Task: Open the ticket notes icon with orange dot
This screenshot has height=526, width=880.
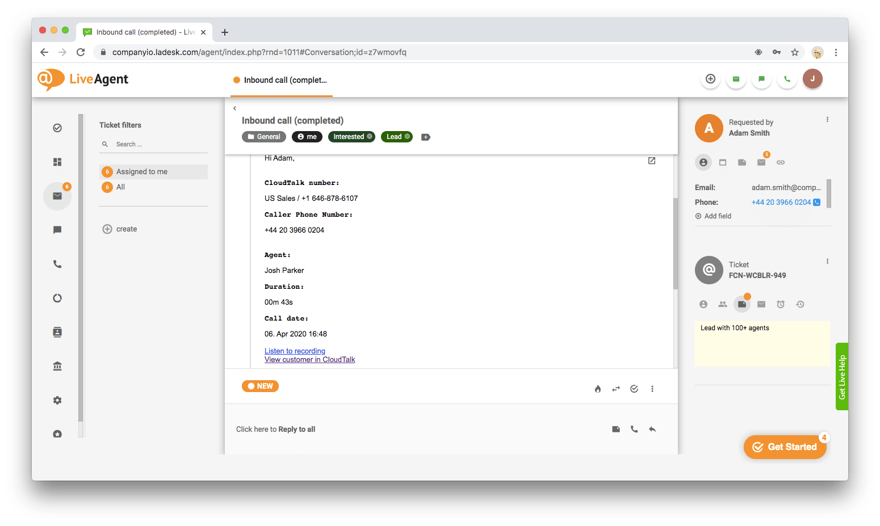Action: pyautogui.click(x=741, y=304)
